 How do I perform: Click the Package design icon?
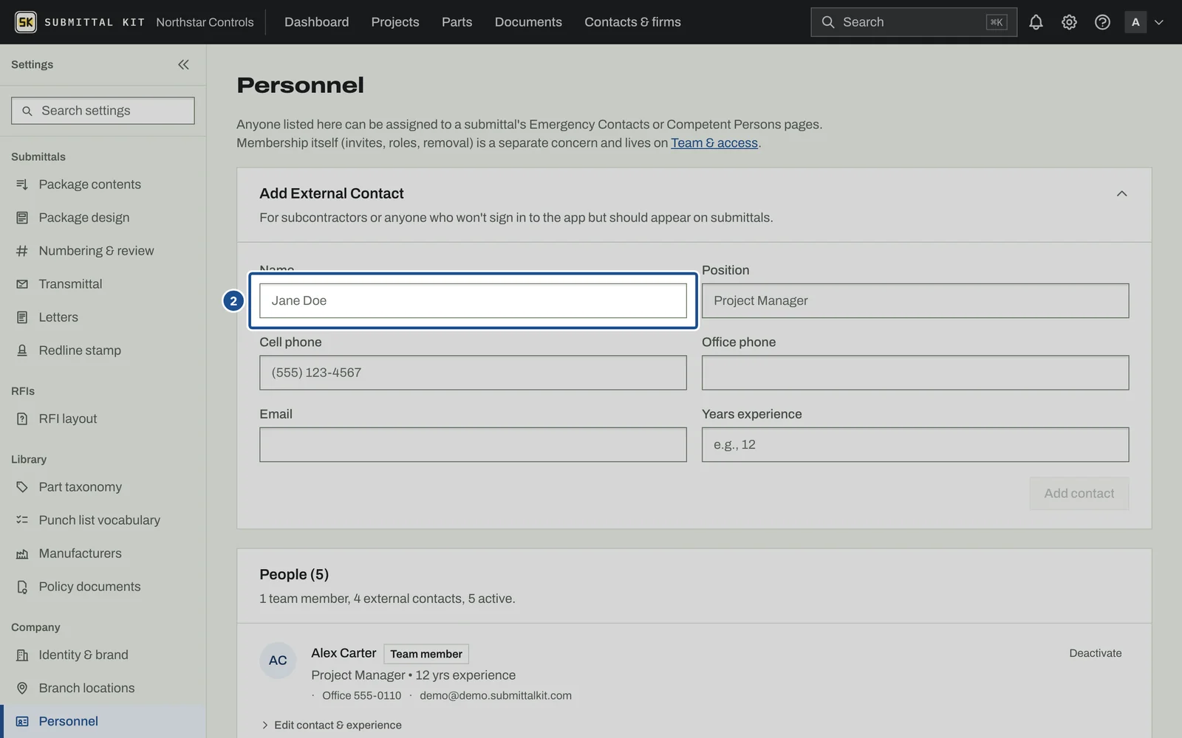[22, 218]
